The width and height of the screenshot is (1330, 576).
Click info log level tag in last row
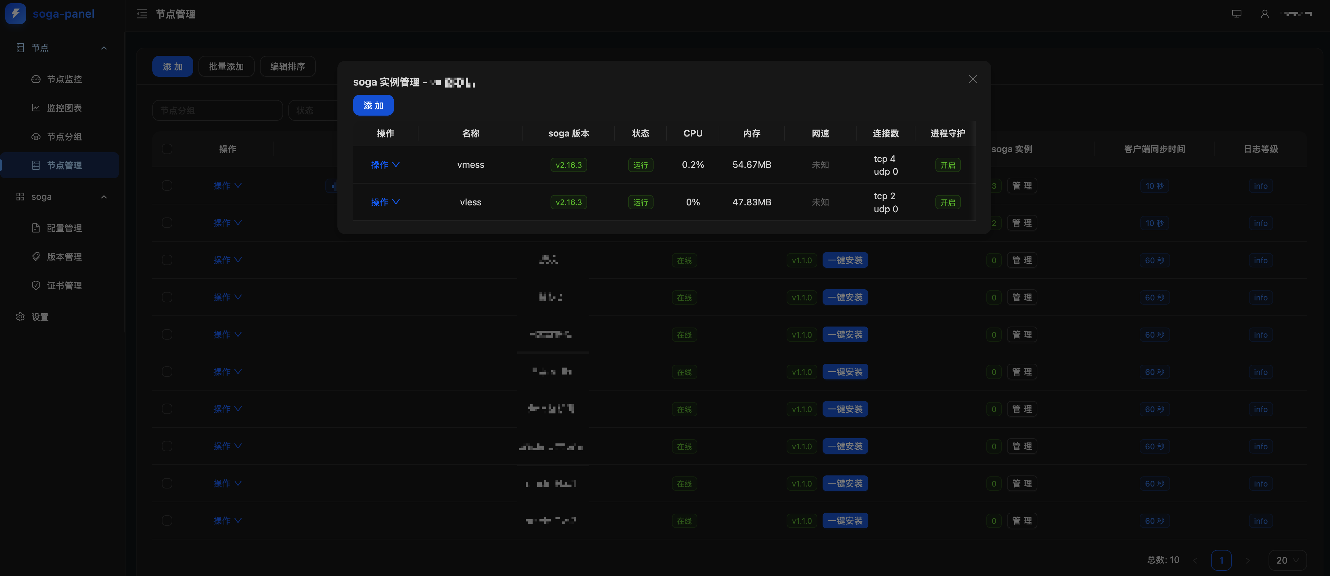click(1260, 521)
